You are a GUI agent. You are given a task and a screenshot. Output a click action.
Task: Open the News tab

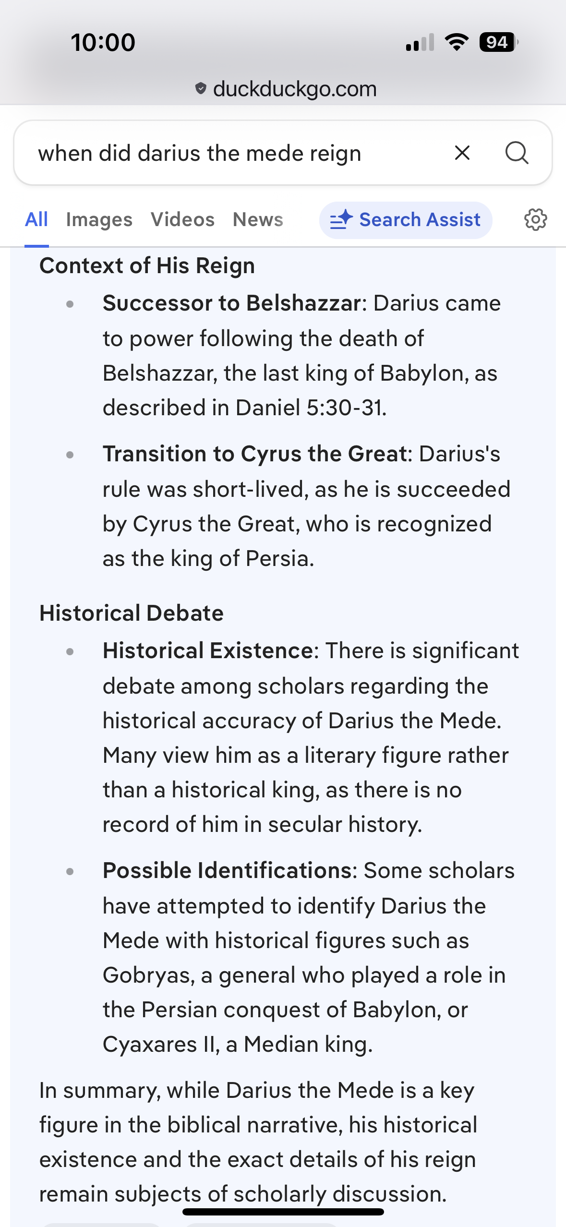[258, 220]
